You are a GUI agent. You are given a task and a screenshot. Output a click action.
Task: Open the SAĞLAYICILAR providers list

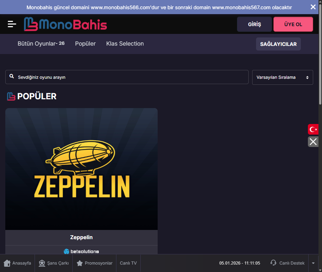coord(278,44)
